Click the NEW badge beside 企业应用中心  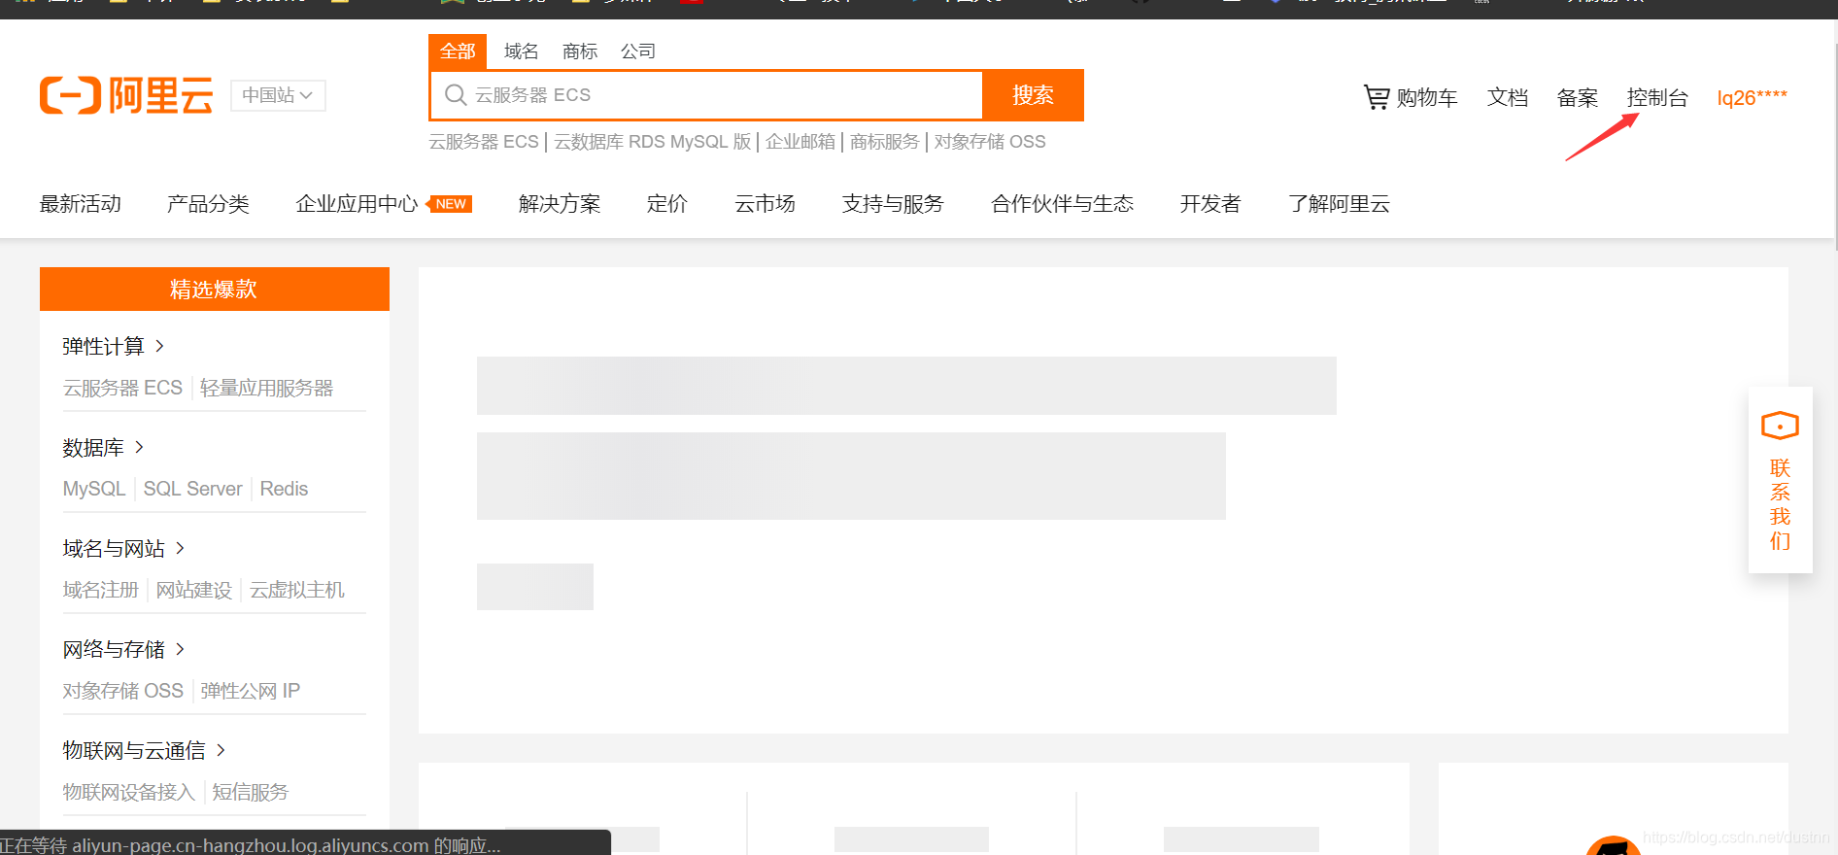pos(450,204)
